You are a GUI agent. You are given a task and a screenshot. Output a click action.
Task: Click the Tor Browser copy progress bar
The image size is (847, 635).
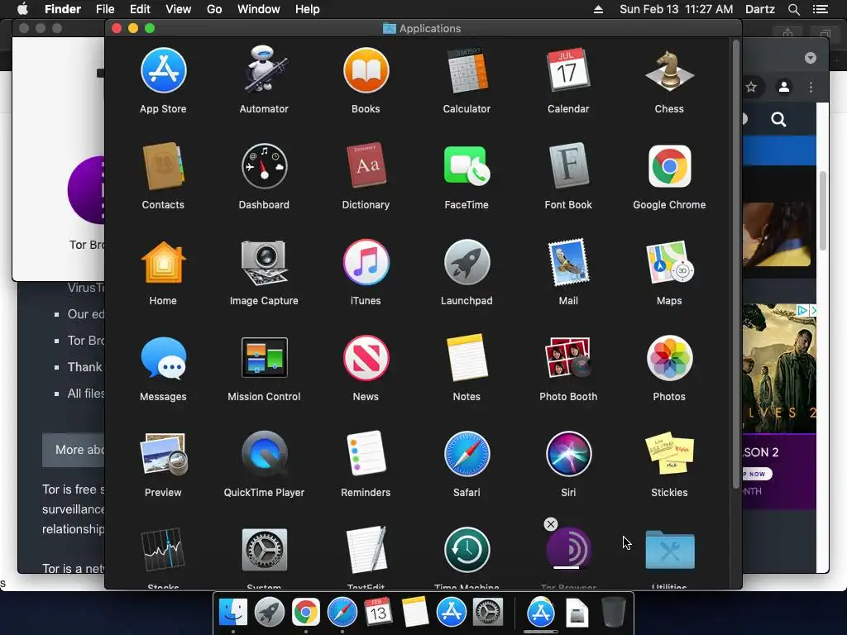pyautogui.click(x=567, y=567)
